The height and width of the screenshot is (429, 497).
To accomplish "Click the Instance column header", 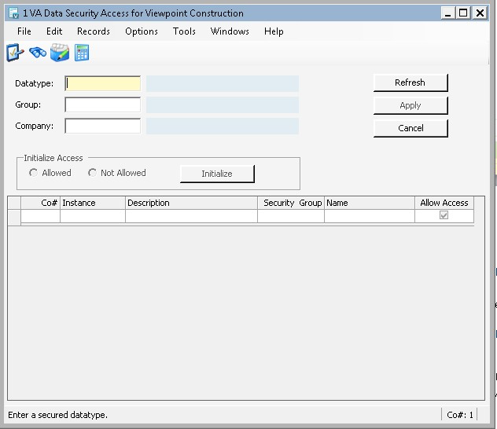I will click(x=93, y=203).
